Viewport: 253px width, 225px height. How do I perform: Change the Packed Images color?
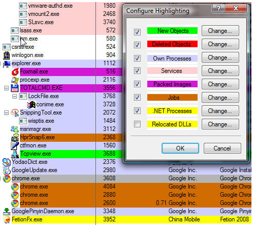tap(220, 84)
